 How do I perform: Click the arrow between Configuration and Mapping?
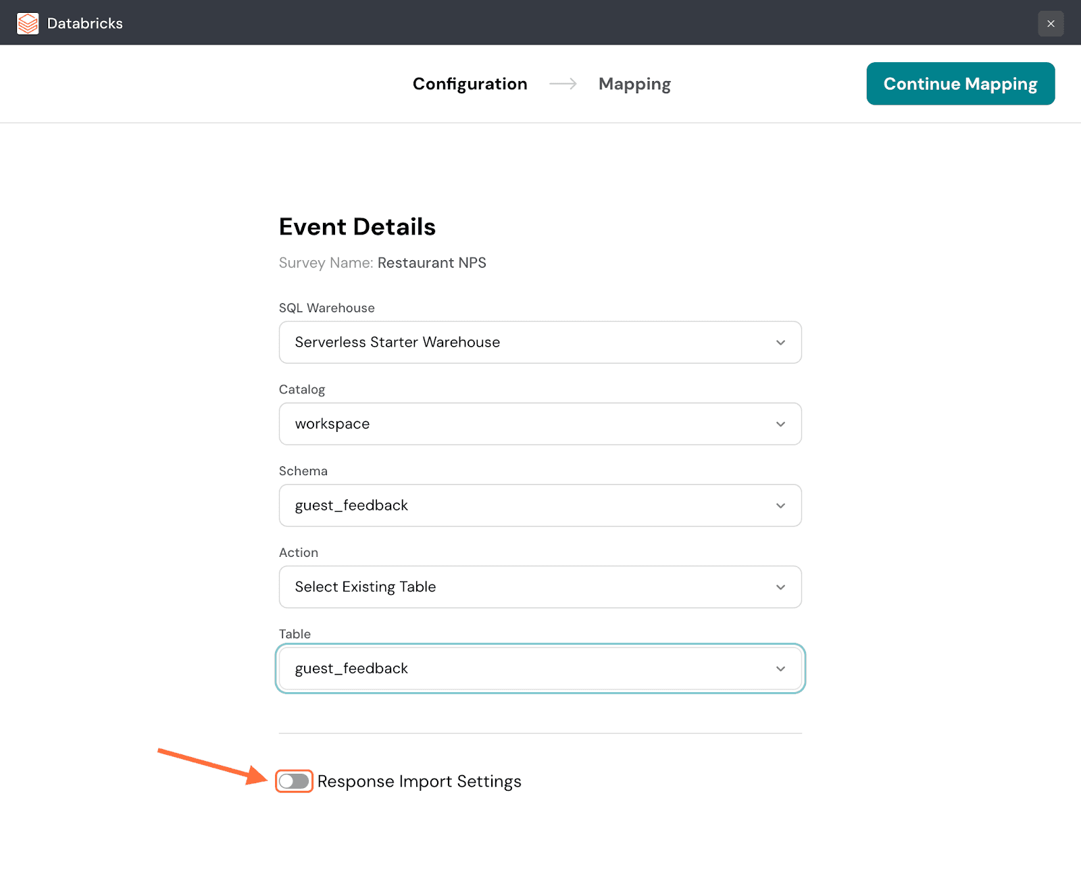tap(563, 84)
